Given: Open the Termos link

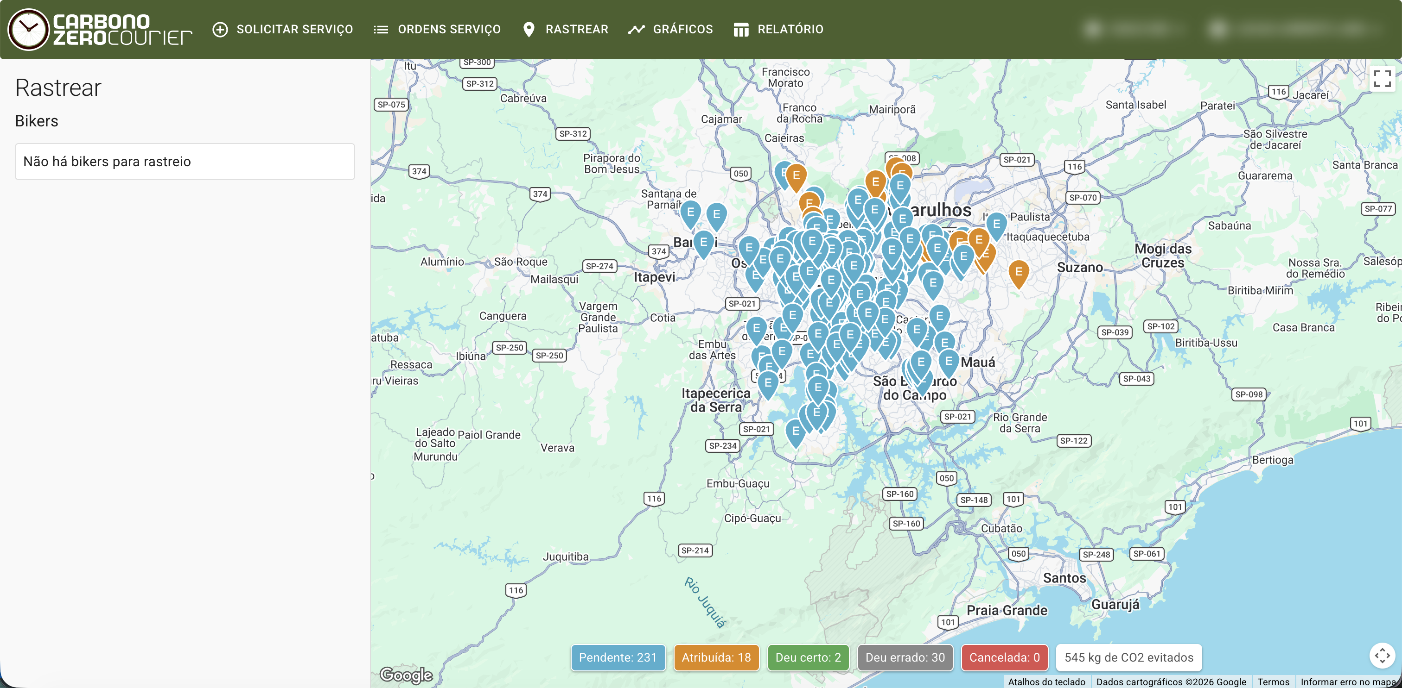Looking at the screenshot, I should click(x=1273, y=682).
